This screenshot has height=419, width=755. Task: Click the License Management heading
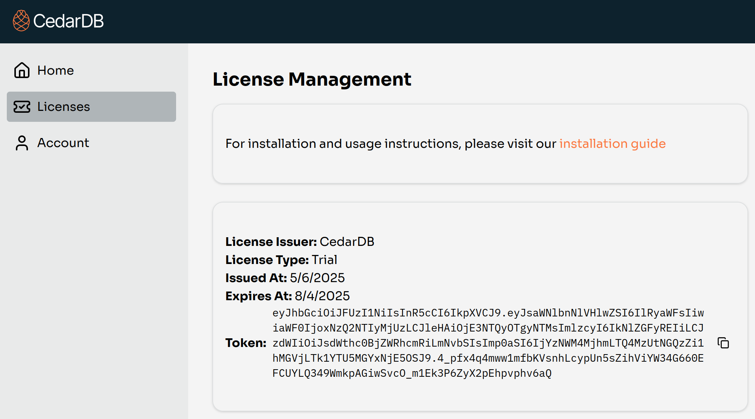tap(312, 79)
